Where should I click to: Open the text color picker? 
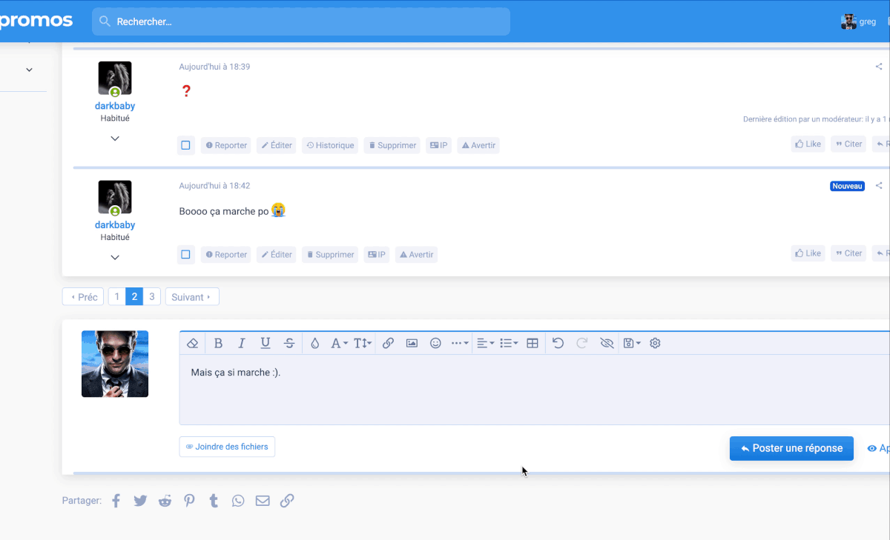(314, 343)
